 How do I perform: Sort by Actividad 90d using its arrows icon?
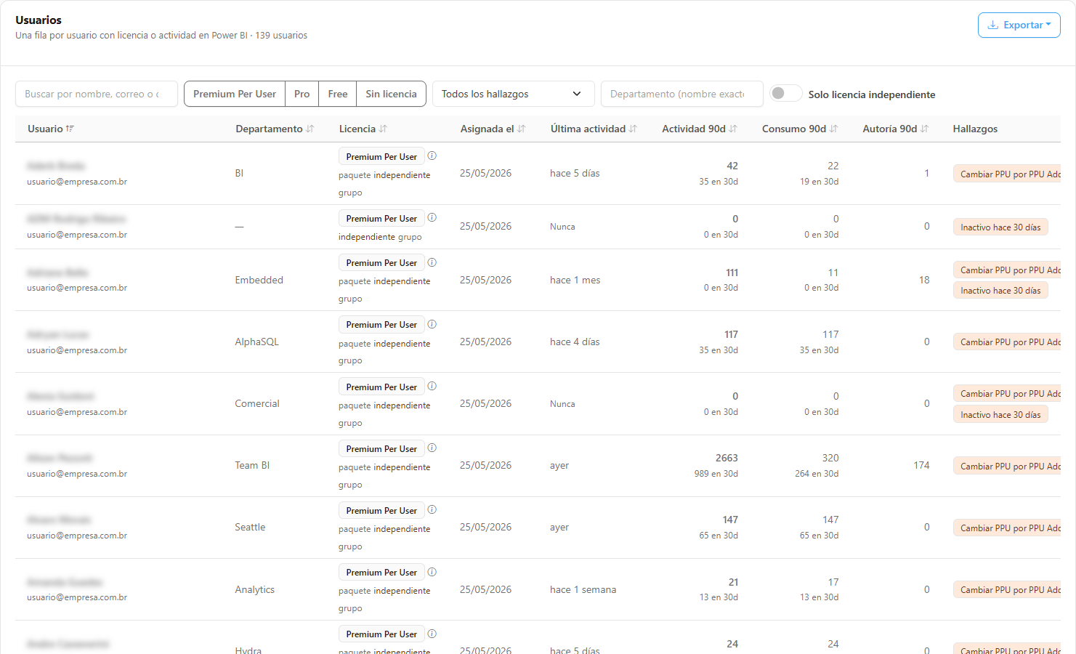(733, 129)
